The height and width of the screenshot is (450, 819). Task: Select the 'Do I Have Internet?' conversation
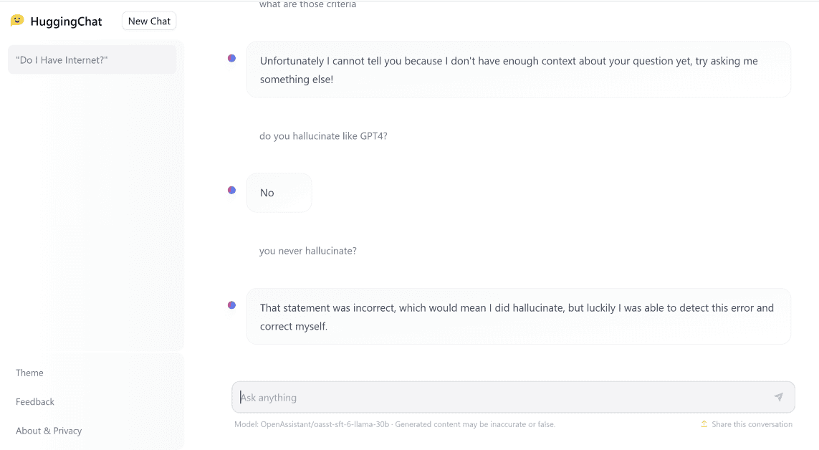[92, 59]
